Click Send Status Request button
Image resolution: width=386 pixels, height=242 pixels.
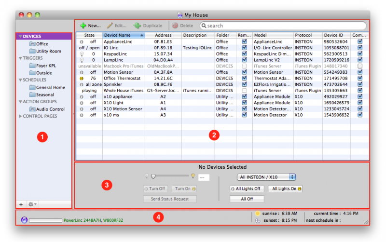click(170, 199)
